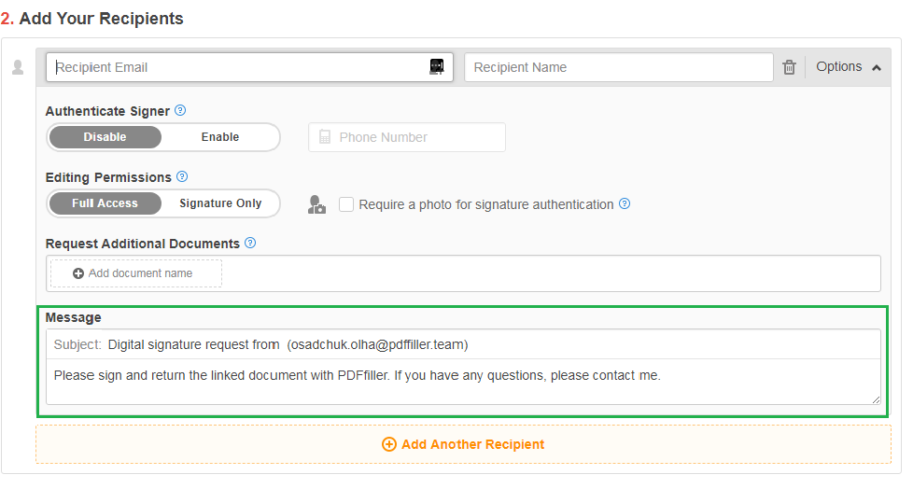The width and height of the screenshot is (913, 489).
Task: Click into the Recipient Name field
Action: click(619, 67)
